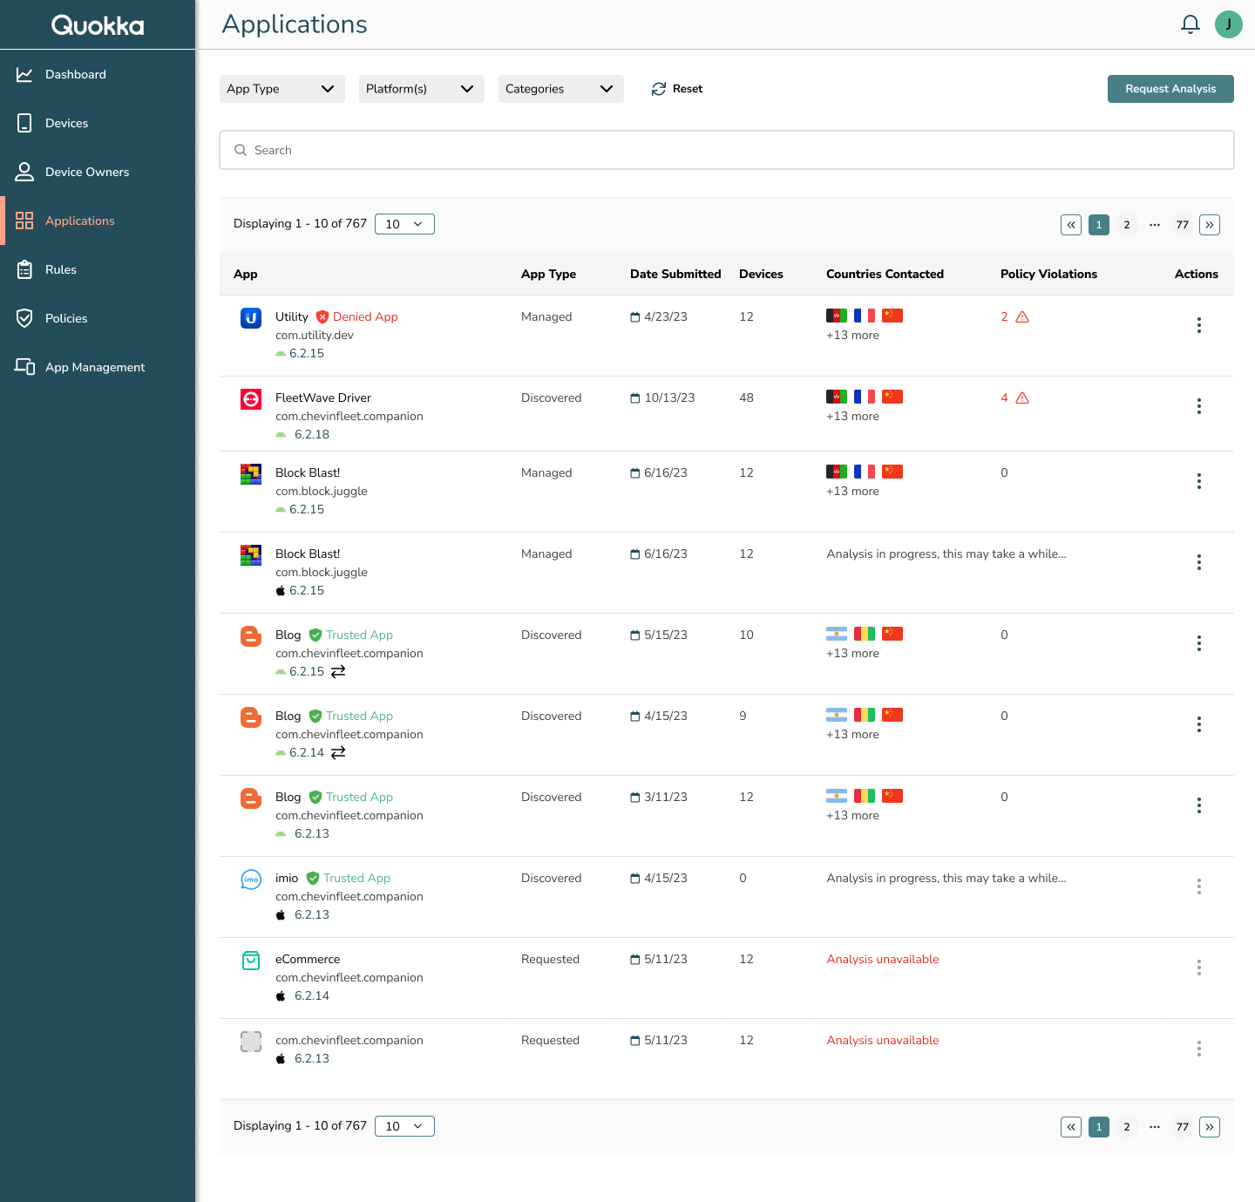The image size is (1255, 1202).
Task: Go to last page using top pagination arrows
Action: 1210,225
